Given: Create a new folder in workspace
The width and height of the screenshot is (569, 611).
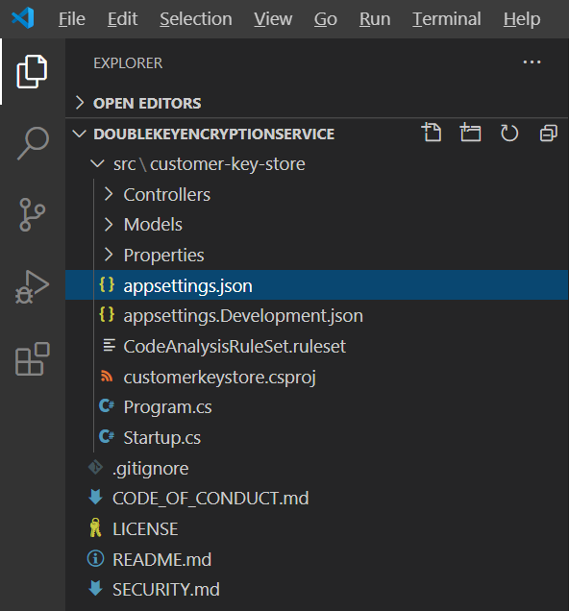Looking at the screenshot, I should point(470,133).
